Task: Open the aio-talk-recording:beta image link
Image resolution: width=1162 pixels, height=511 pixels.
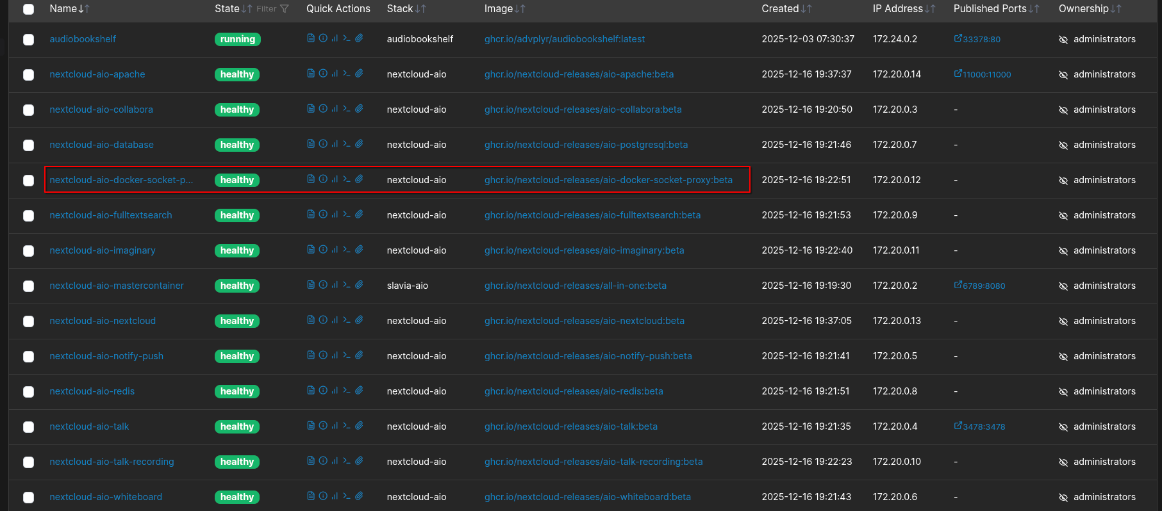Action: point(593,462)
